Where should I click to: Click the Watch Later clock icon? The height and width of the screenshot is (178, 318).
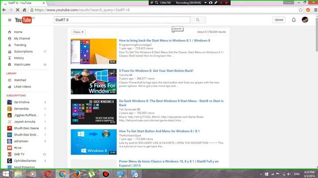pyautogui.click(x=9, y=65)
